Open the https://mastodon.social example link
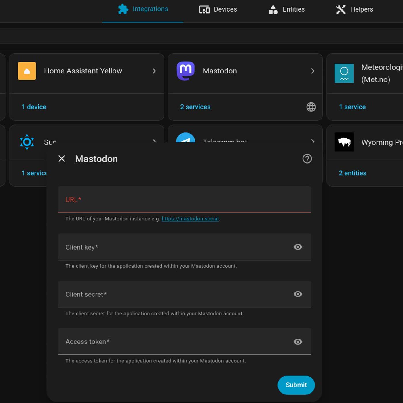The height and width of the screenshot is (403, 403). (190, 219)
